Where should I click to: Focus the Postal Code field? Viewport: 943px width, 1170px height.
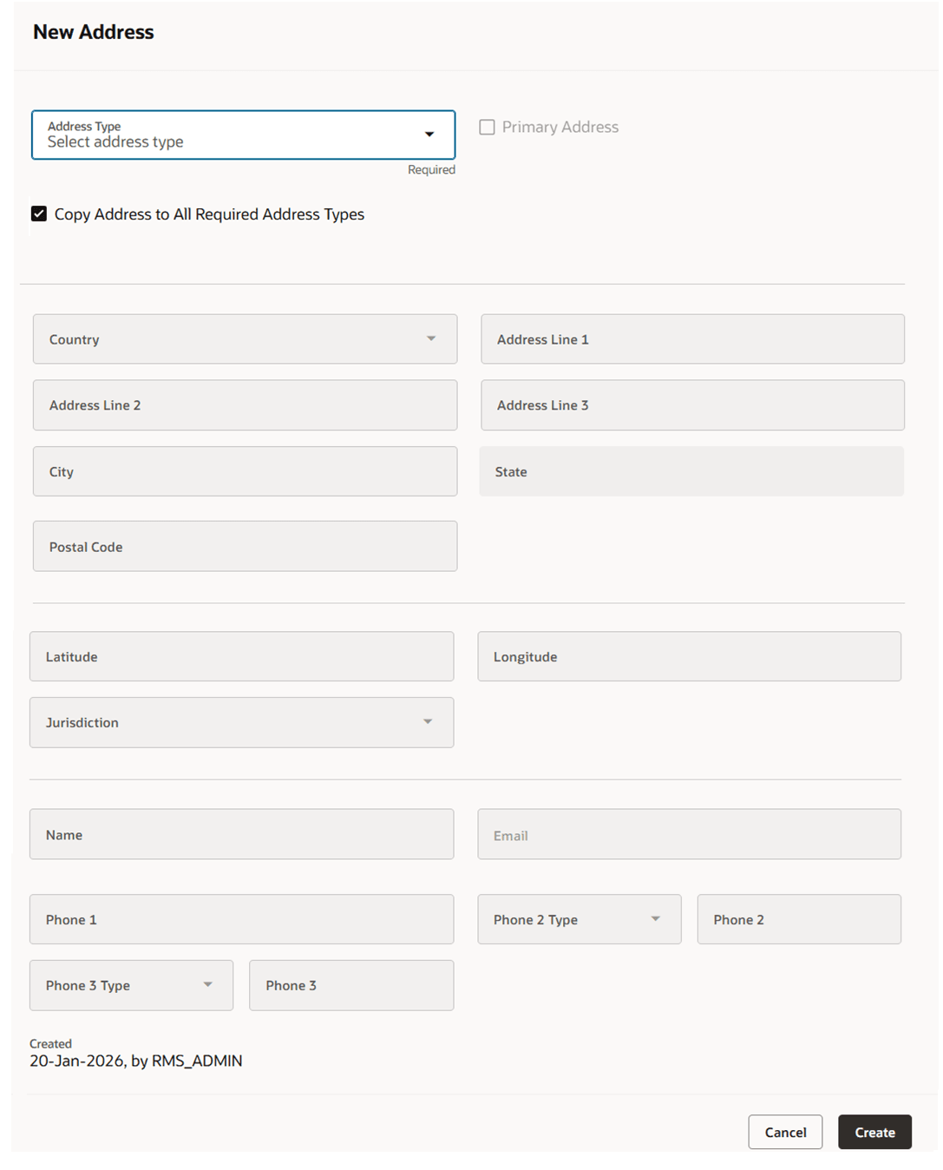tap(245, 547)
